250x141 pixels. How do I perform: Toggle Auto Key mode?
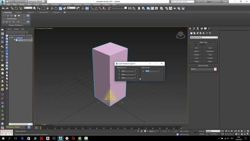pos(202,131)
